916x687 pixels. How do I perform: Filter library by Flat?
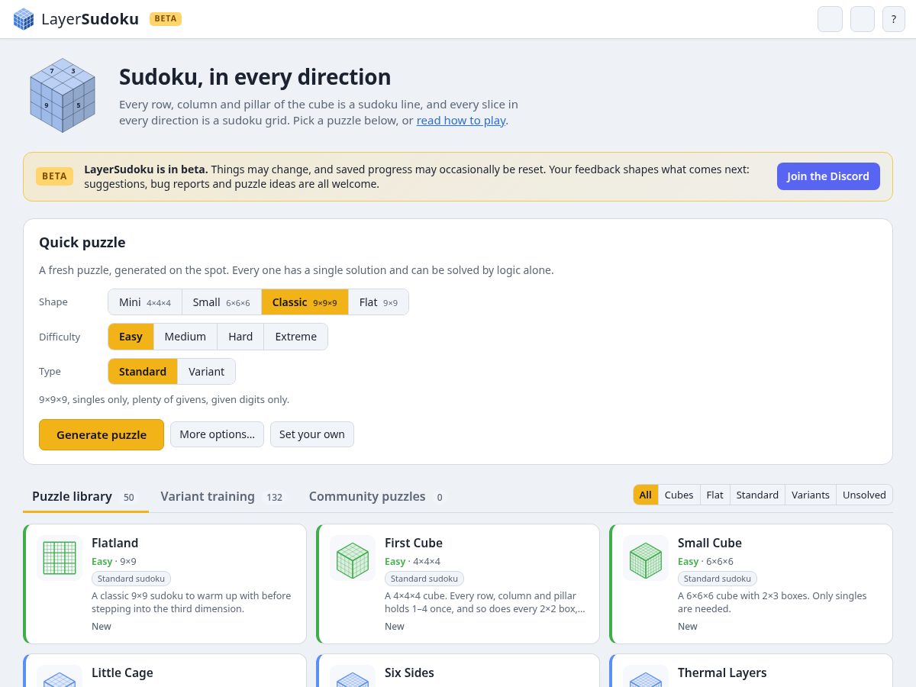pyautogui.click(x=715, y=495)
